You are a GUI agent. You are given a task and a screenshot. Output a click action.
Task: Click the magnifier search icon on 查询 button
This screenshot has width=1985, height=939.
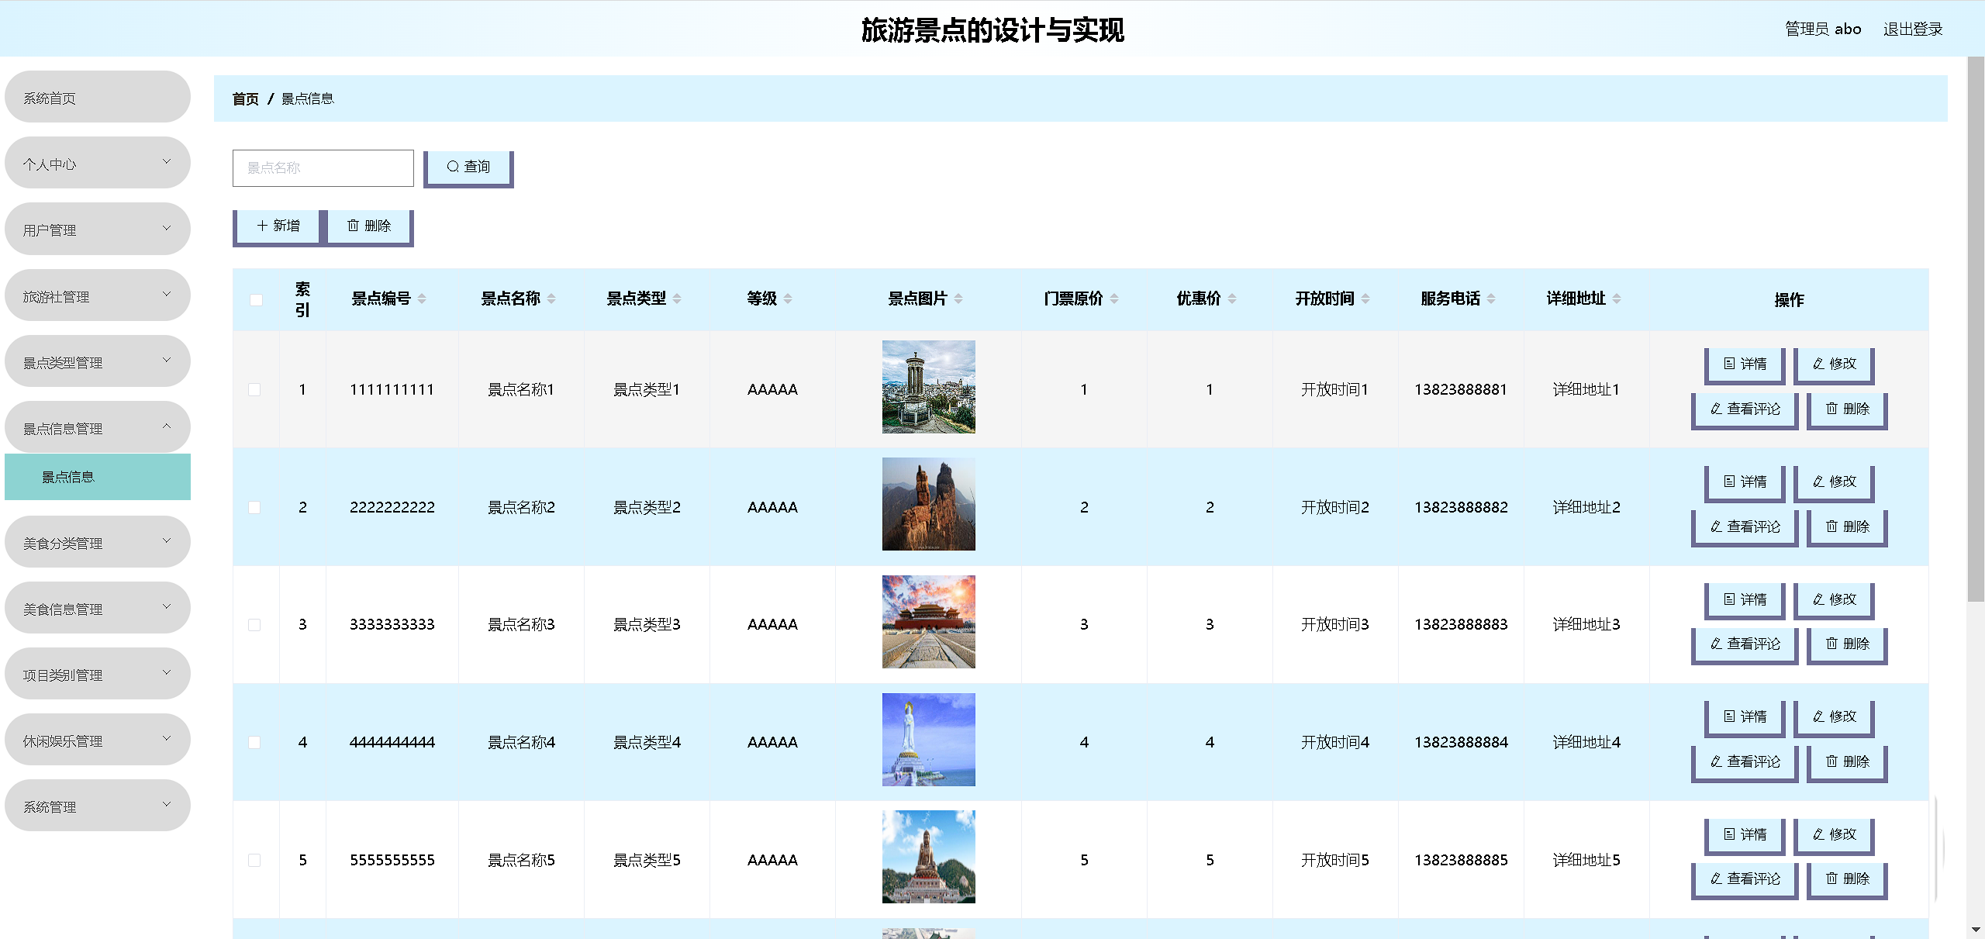click(453, 167)
